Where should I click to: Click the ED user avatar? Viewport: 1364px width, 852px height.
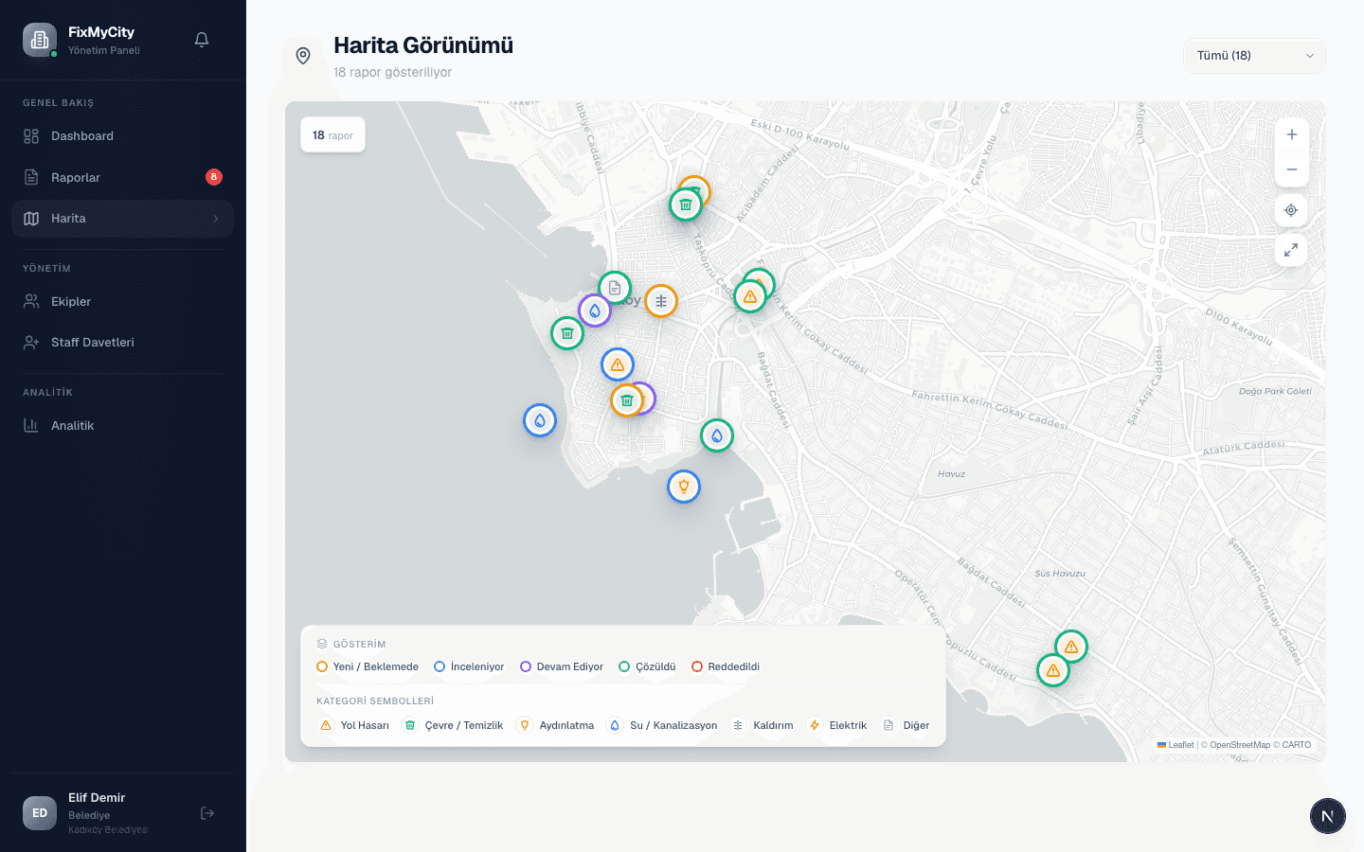point(40,813)
